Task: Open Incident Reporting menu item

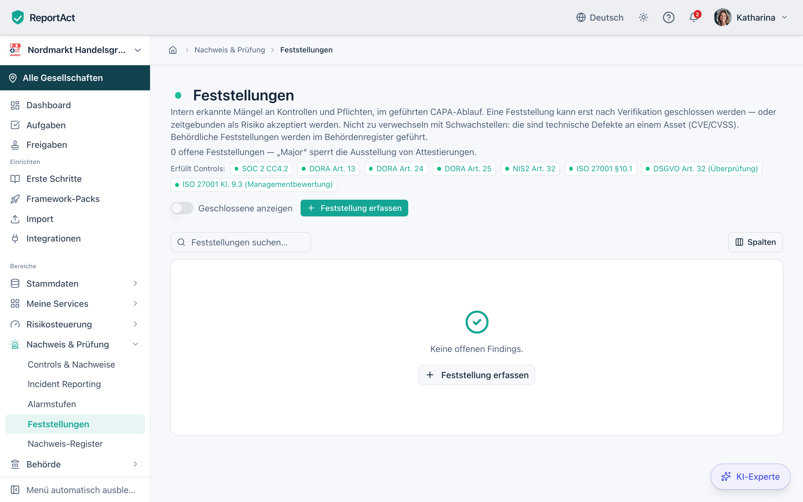Action: [x=75, y=384]
